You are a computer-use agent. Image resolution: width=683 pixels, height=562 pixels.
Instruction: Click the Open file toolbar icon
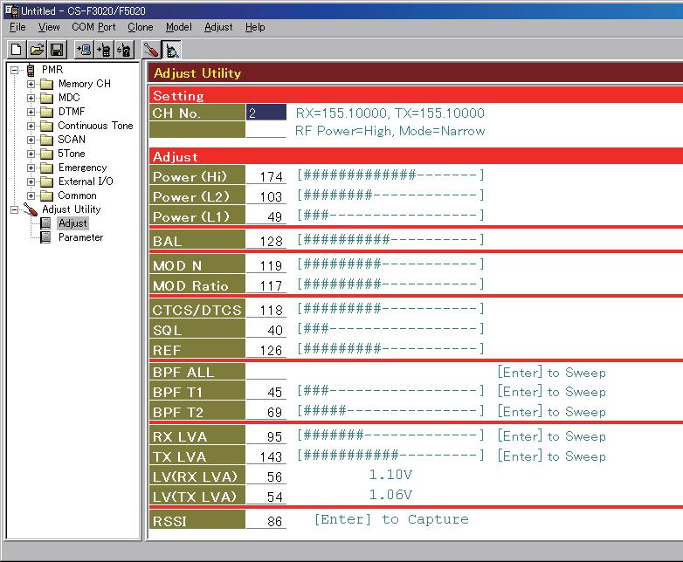(x=37, y=50)
